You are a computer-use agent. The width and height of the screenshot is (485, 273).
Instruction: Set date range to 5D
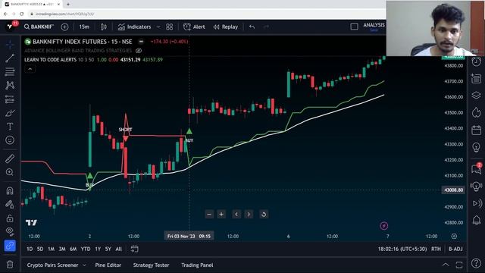pos(40,249)
